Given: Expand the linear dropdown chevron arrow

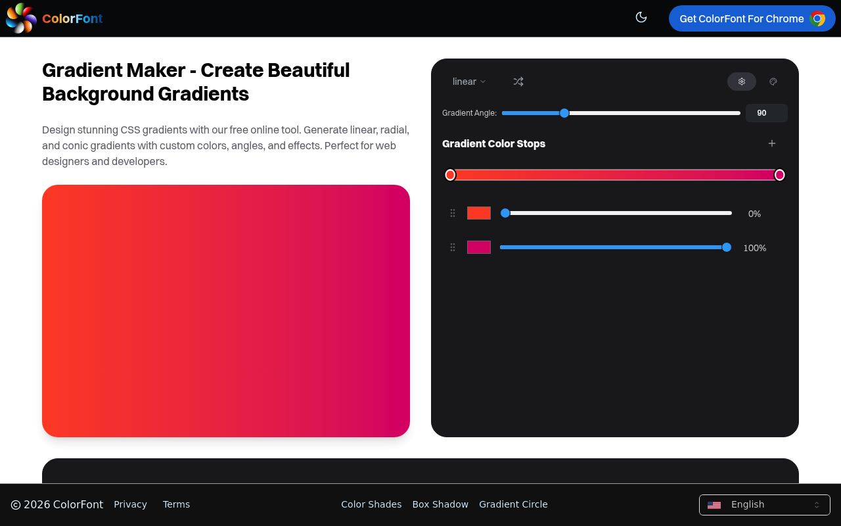Looking at the screenshot, I should pyautogui.click(x=483, y=82).
